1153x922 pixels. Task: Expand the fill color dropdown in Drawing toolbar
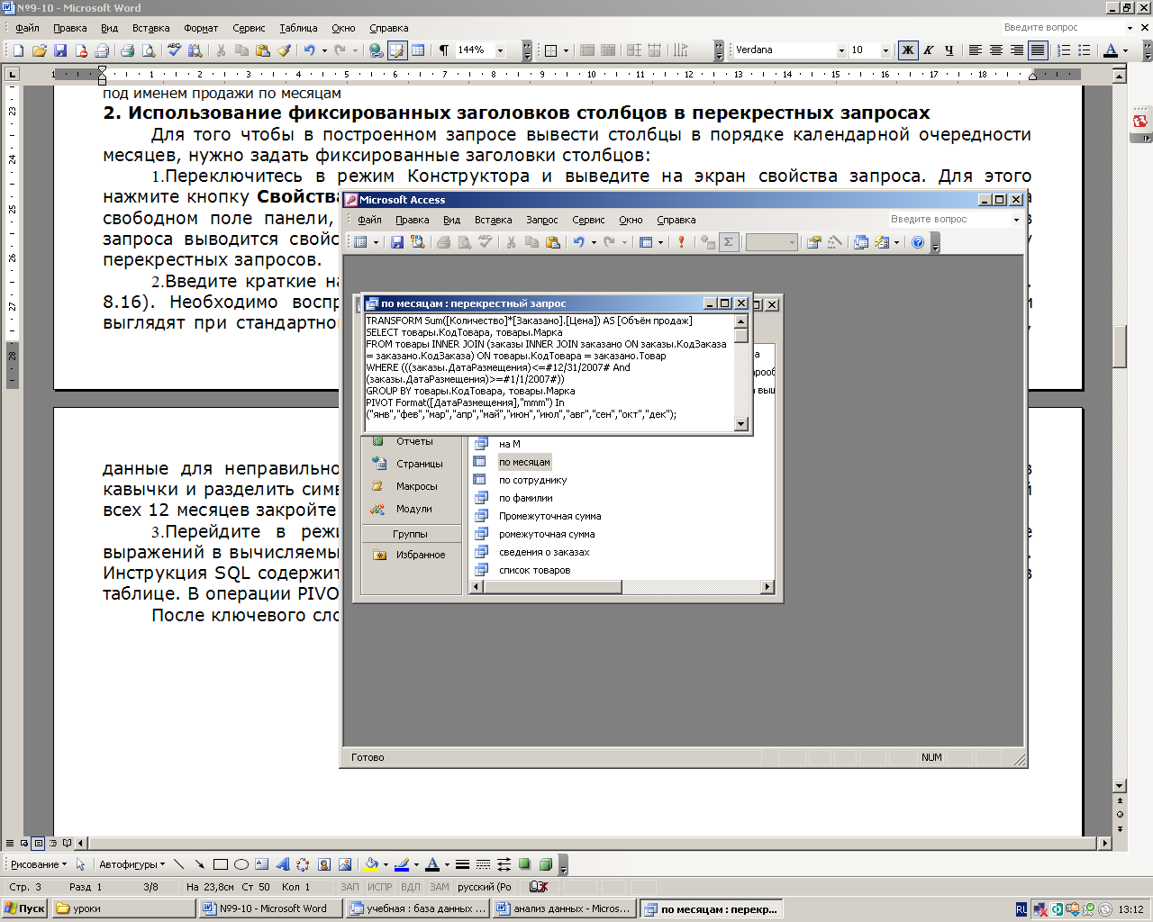point(386,864)
